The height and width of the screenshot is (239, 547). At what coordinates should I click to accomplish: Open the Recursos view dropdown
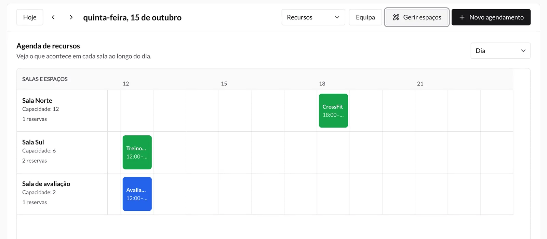point(313,17)
